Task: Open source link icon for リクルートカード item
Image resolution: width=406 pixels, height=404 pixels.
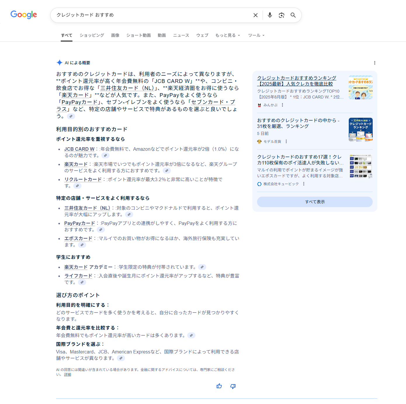Action: (x=77, y=186)
